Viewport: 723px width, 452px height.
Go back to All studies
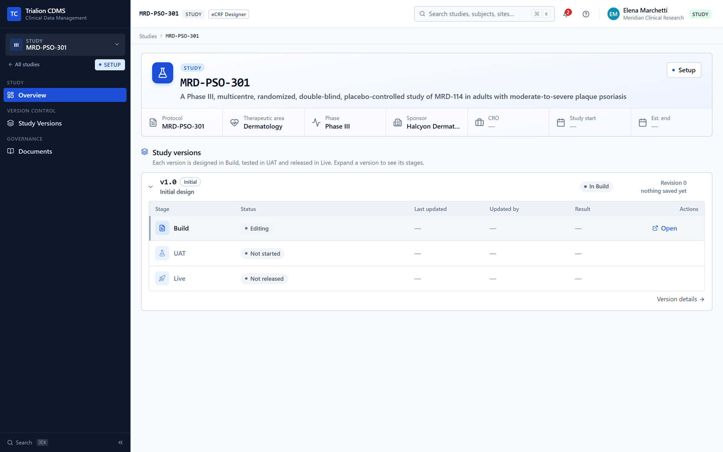[x=24, y=64]
